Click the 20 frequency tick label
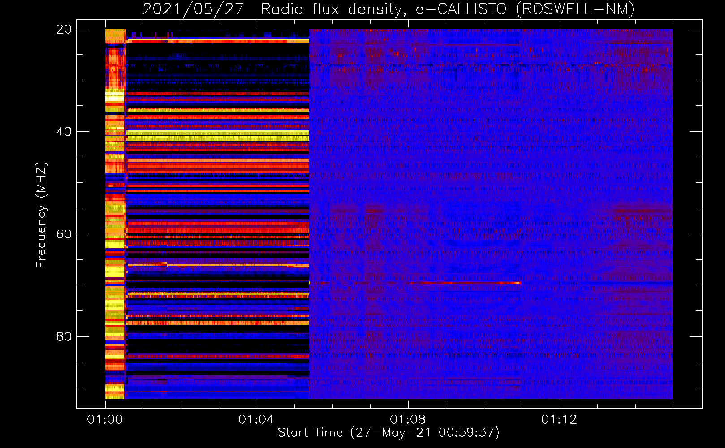725x448 pixels. tap(64, 29)
